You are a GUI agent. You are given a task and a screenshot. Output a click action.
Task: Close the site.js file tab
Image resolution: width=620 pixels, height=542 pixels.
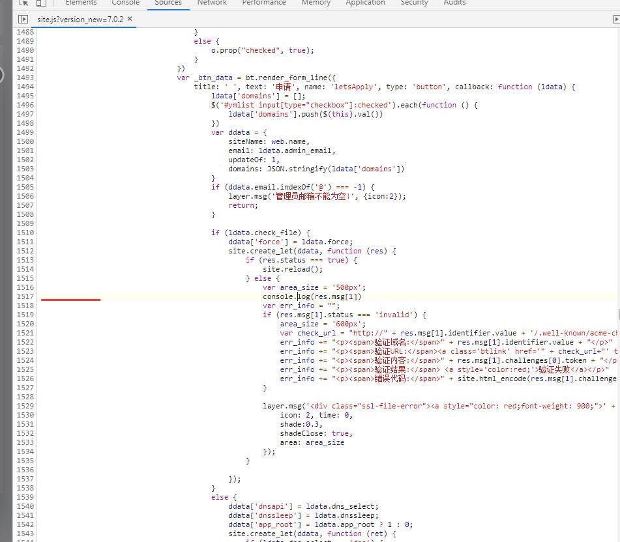click(x=130, y=19)
